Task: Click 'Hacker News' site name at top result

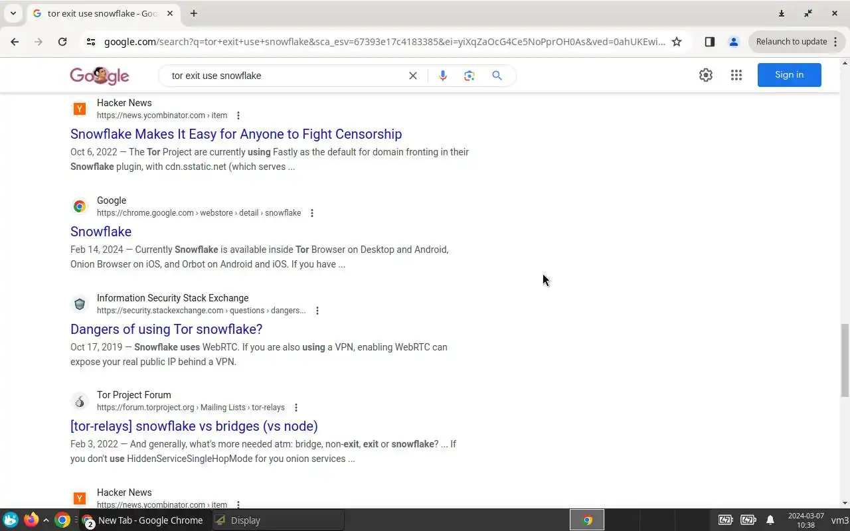Action: (124, 103)
